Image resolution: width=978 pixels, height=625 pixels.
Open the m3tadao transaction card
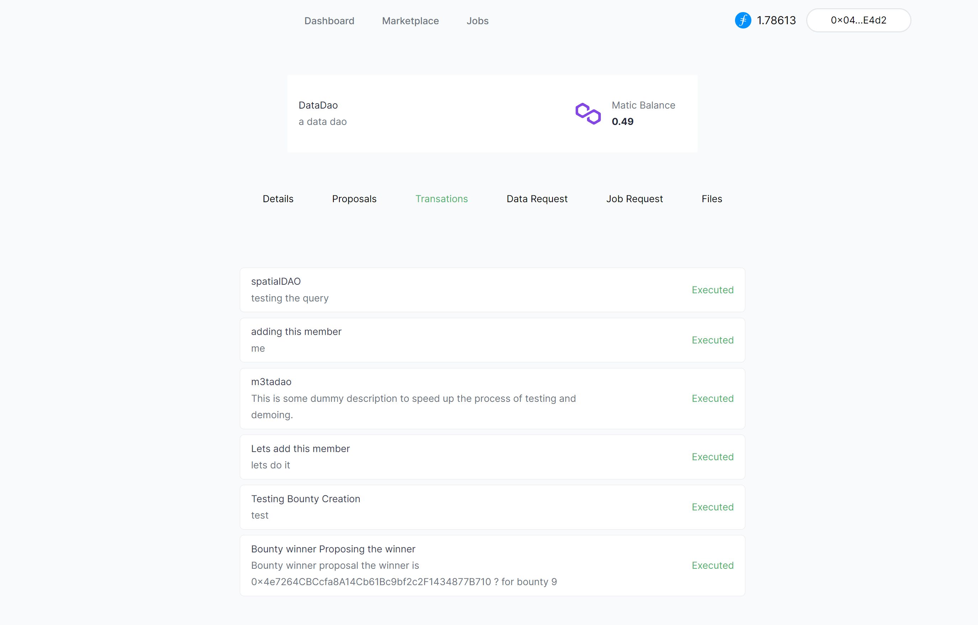click(x=492, y=398)
